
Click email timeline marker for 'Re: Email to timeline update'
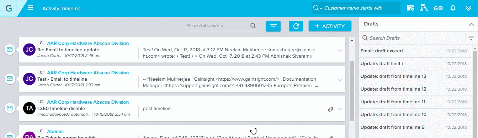point(10,50)
